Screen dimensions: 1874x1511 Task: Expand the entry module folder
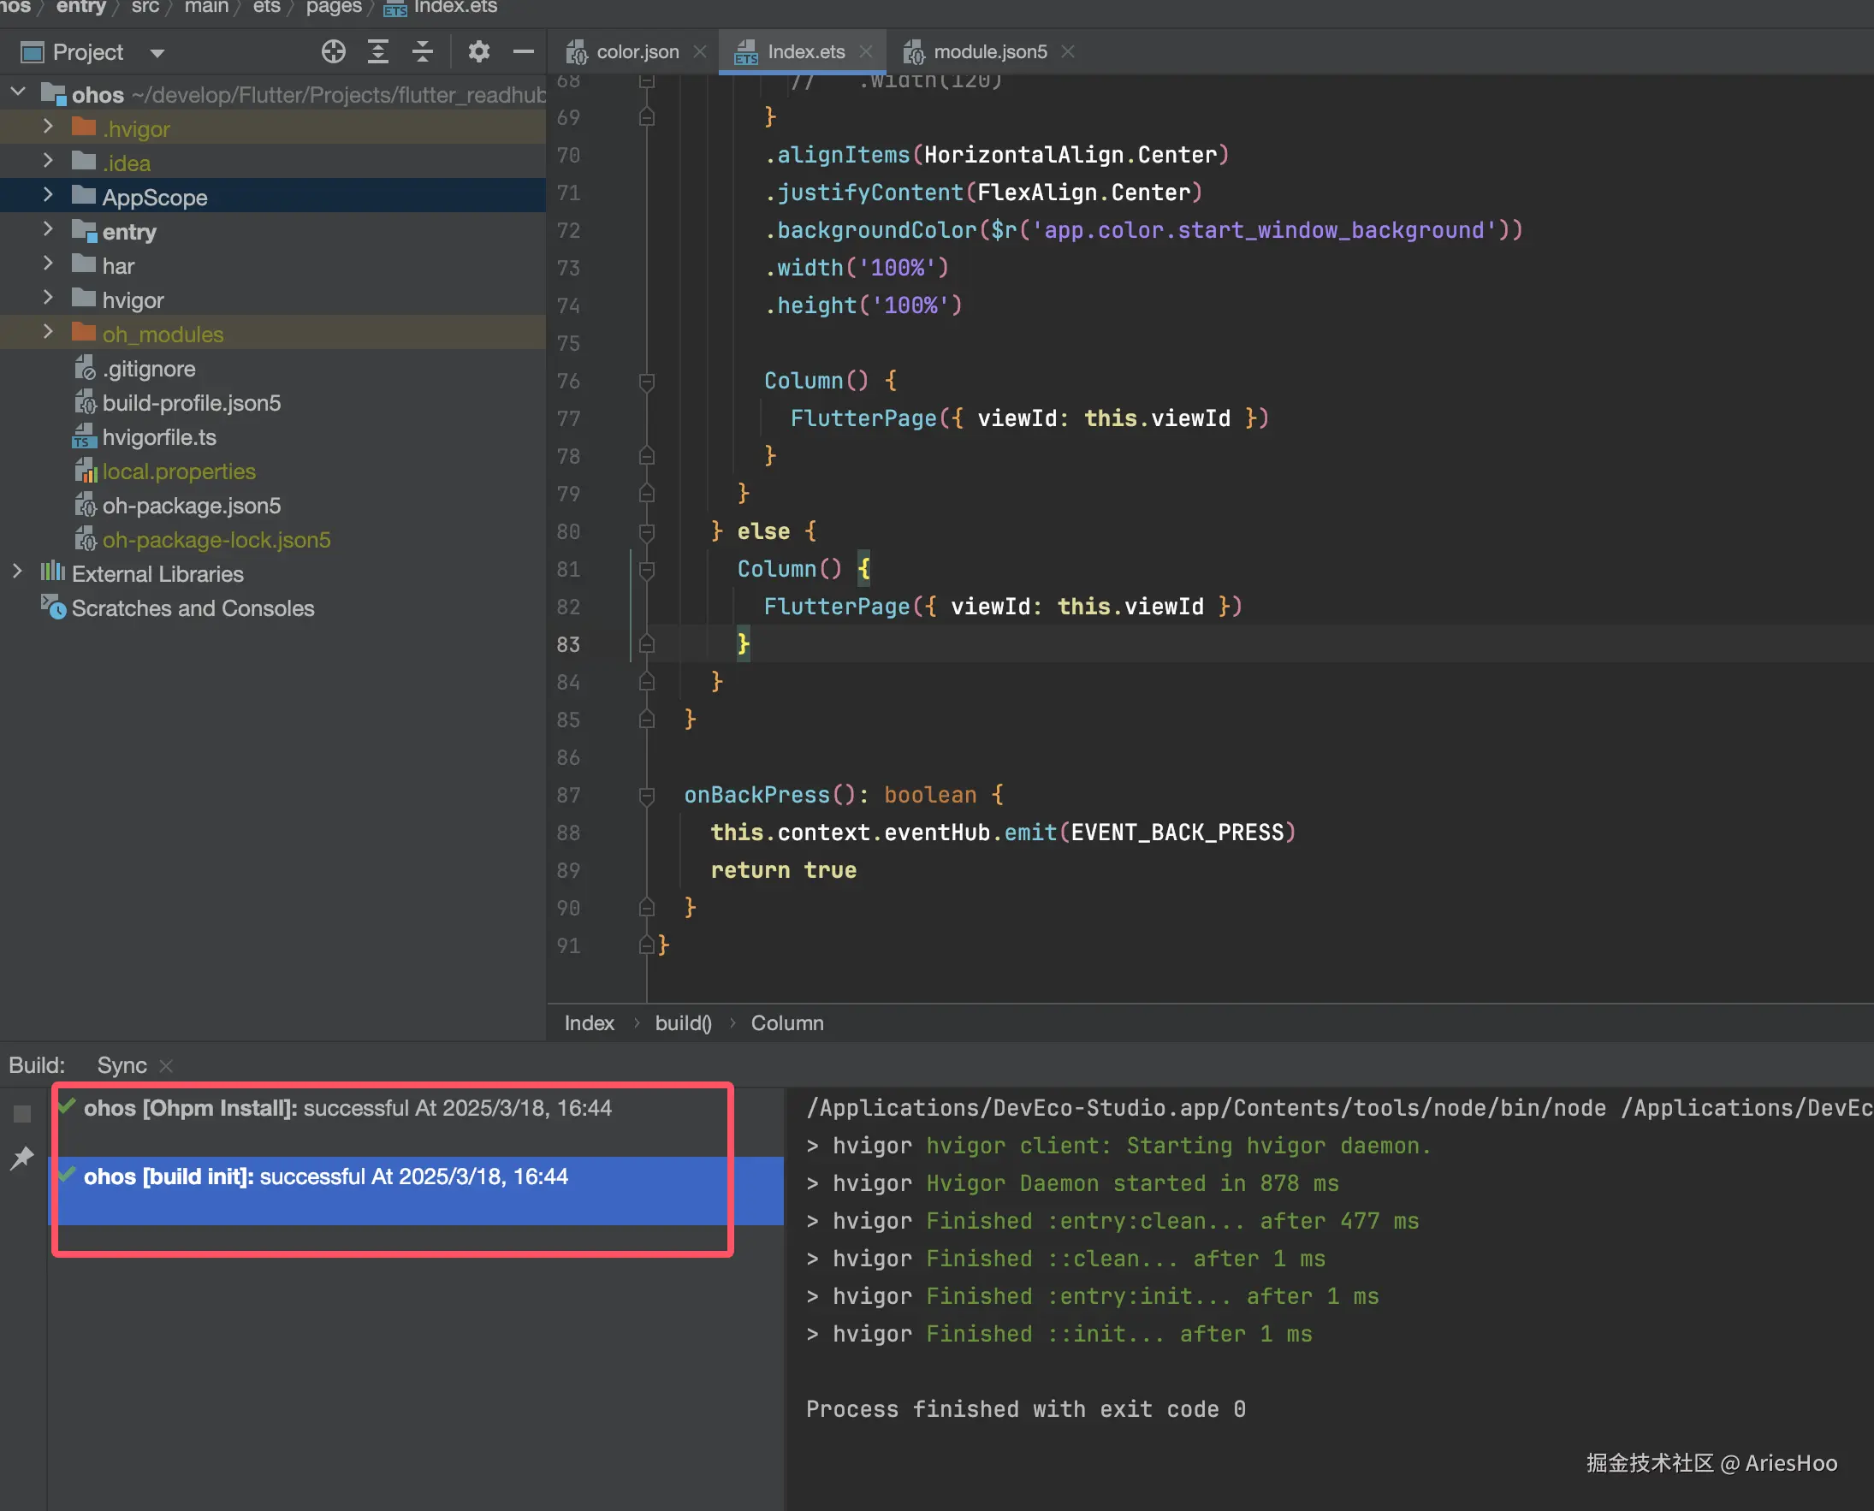point(48,231)
